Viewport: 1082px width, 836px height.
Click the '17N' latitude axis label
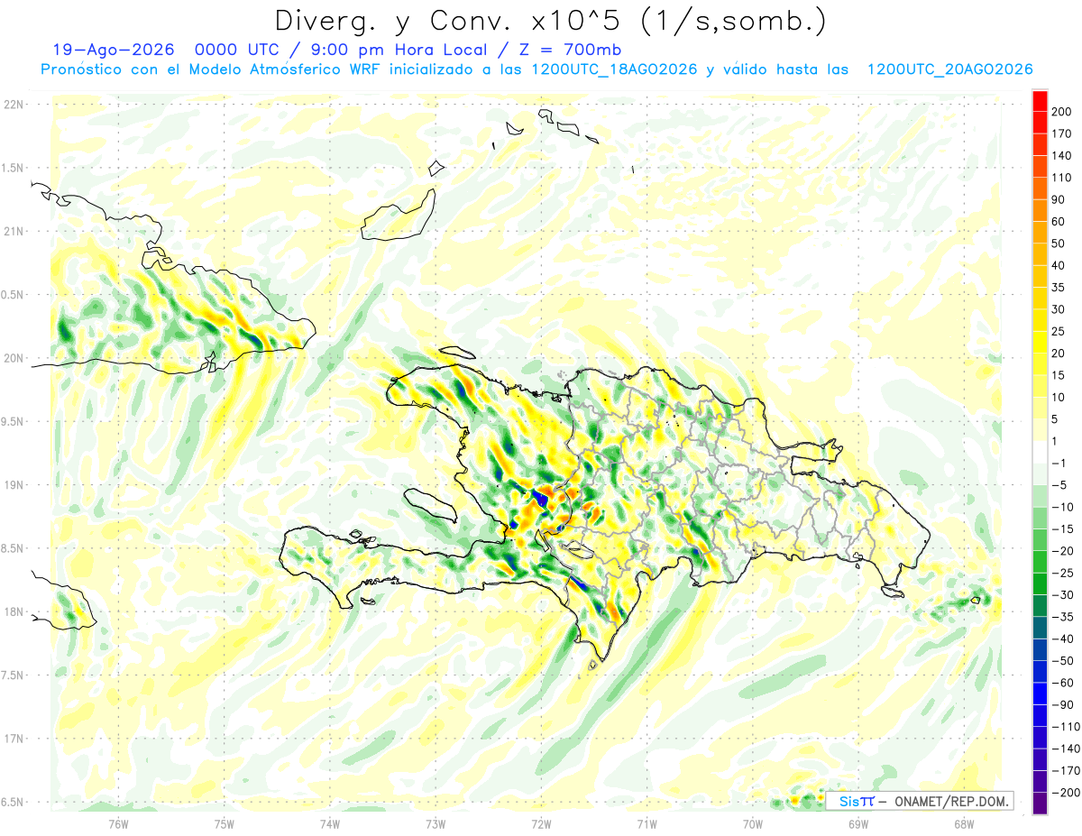pyautogui.click(x=14, y=740)
